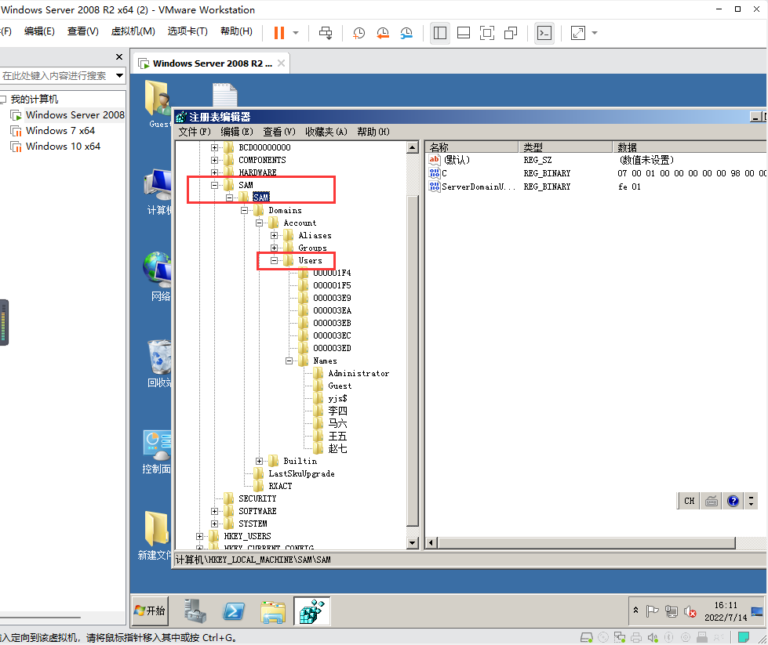Expand the Aliases registry key
The width and height of the screenshot is (768, 645).
coord(274,235)
